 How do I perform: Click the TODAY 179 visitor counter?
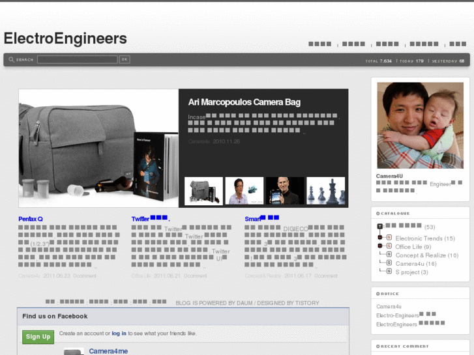coord(411,61)
